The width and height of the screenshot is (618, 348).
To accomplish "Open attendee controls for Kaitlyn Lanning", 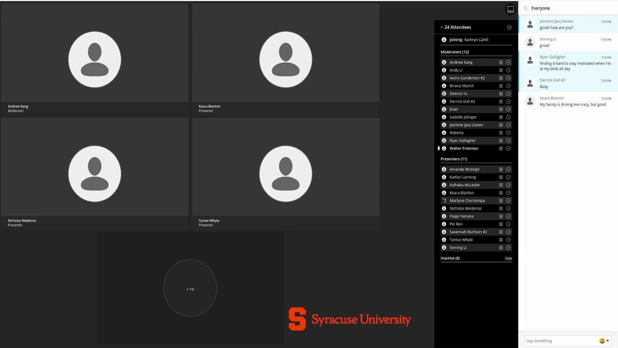I will (x=508, y=177).
